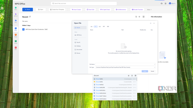This screenshot has width=193, height=108.
Task: Refresh the Recent file list
Action: coord(30,17)
